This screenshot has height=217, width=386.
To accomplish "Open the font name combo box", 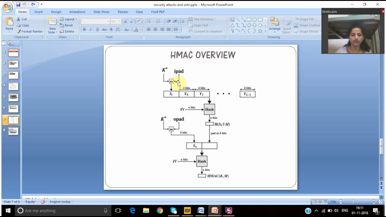I will [95, 21].
